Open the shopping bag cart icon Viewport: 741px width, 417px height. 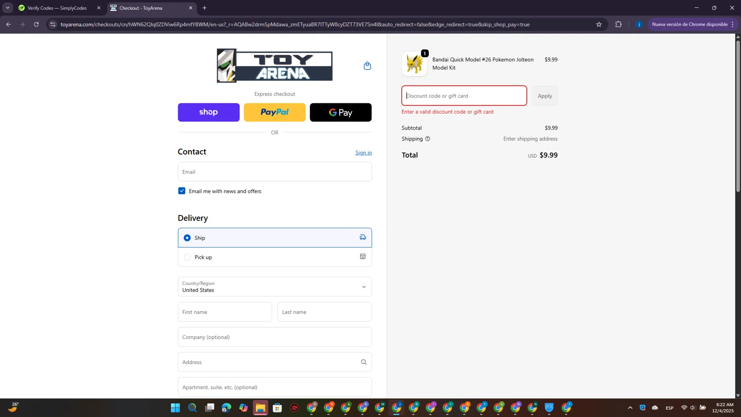[x=367, y=66]
